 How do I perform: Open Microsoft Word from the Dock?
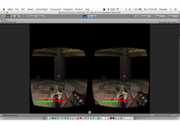pyautogui.click(x=85, y=118)
